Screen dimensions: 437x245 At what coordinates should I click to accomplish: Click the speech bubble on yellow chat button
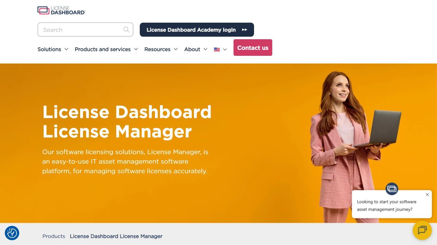422,230
